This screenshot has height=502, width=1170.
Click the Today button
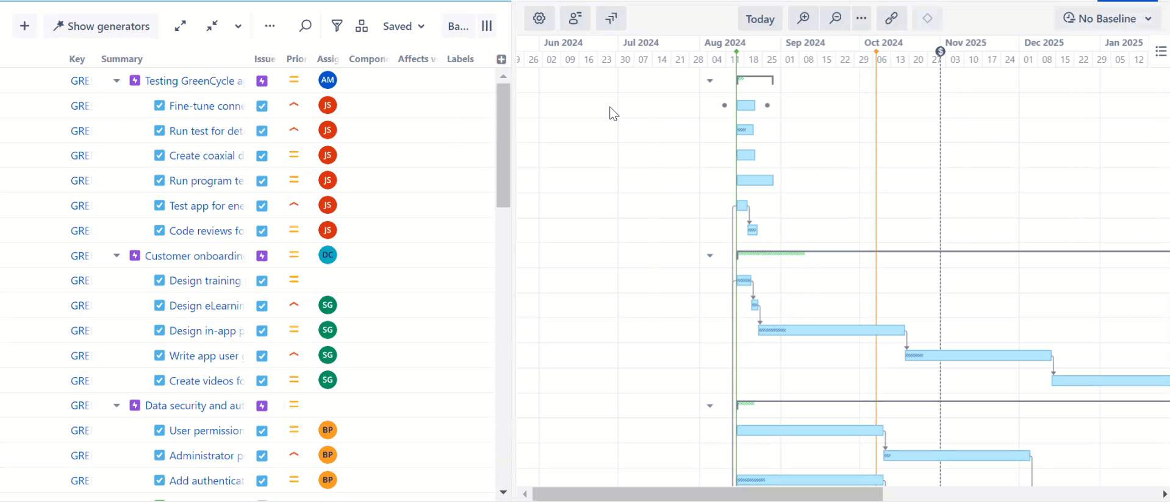759,19
